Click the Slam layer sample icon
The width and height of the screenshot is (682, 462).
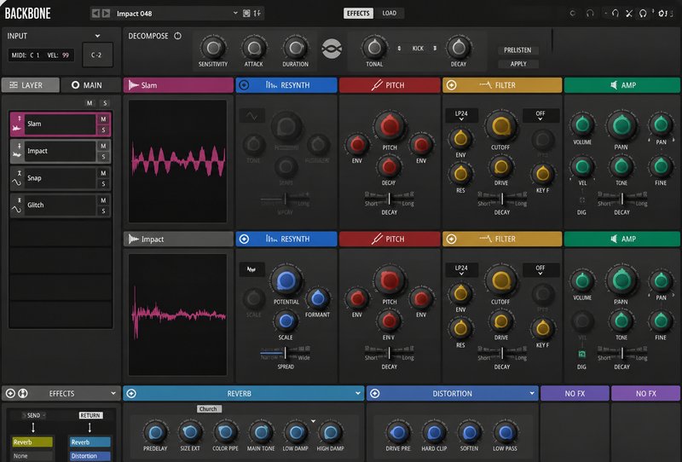pos(17,128)
